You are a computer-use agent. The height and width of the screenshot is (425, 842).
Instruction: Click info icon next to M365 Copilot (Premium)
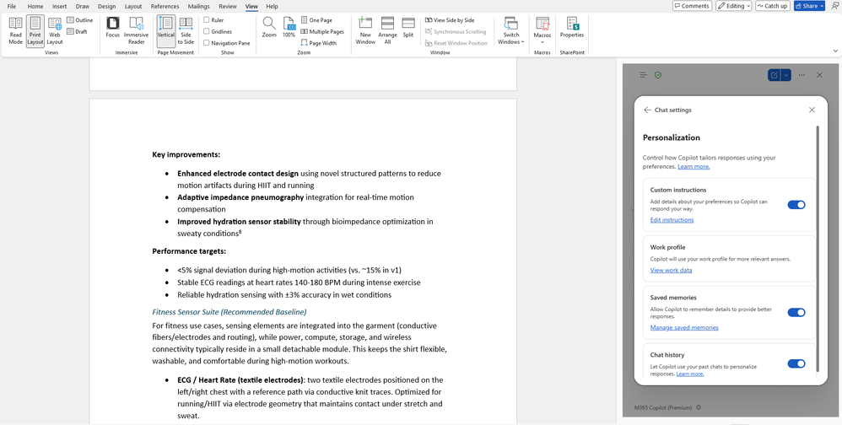click(x=699, y=407)
